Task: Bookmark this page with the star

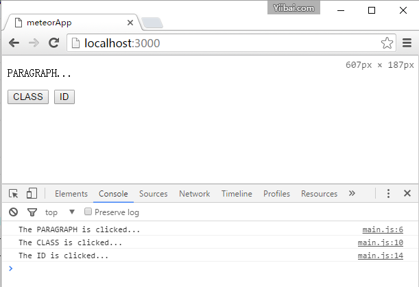Action: tap(387, 43)
